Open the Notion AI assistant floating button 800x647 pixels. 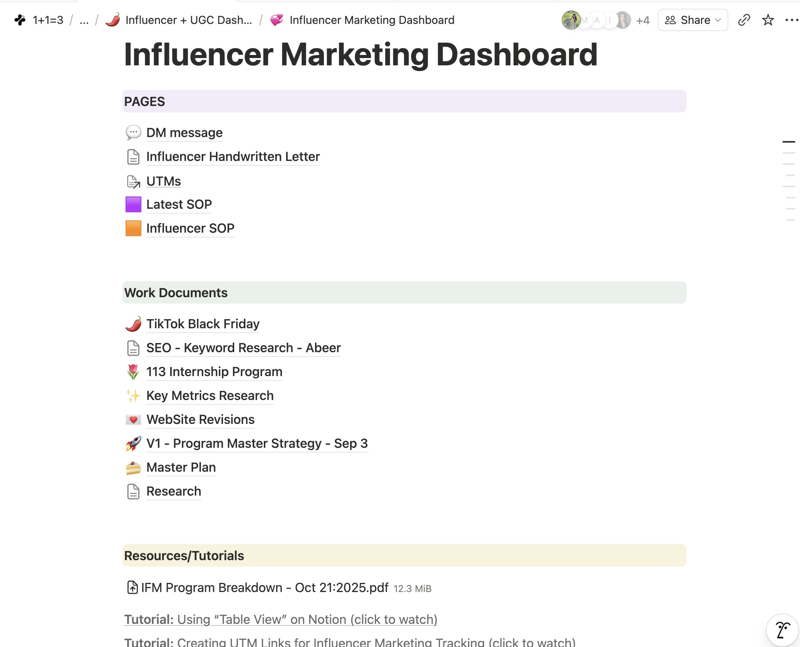tap(783, 630)
